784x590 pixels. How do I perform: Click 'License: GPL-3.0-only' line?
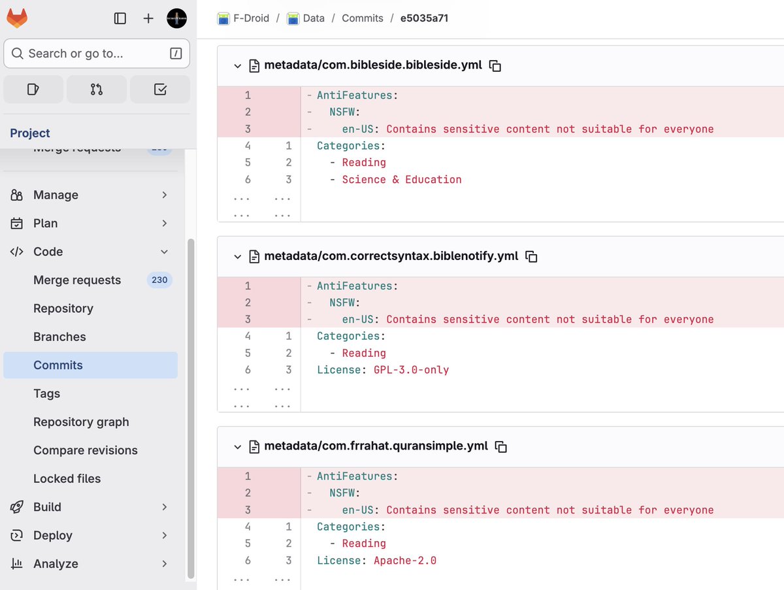(383, 370)
